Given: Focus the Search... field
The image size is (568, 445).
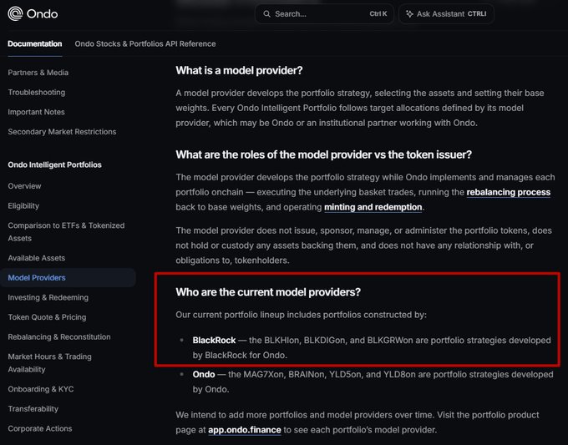Looking at the screenshot, I should tap(324, 13).
